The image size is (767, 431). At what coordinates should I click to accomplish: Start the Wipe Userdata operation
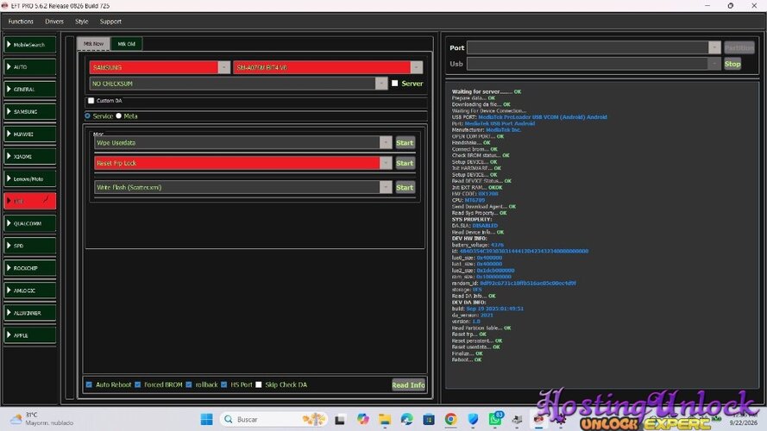point(405,143)
